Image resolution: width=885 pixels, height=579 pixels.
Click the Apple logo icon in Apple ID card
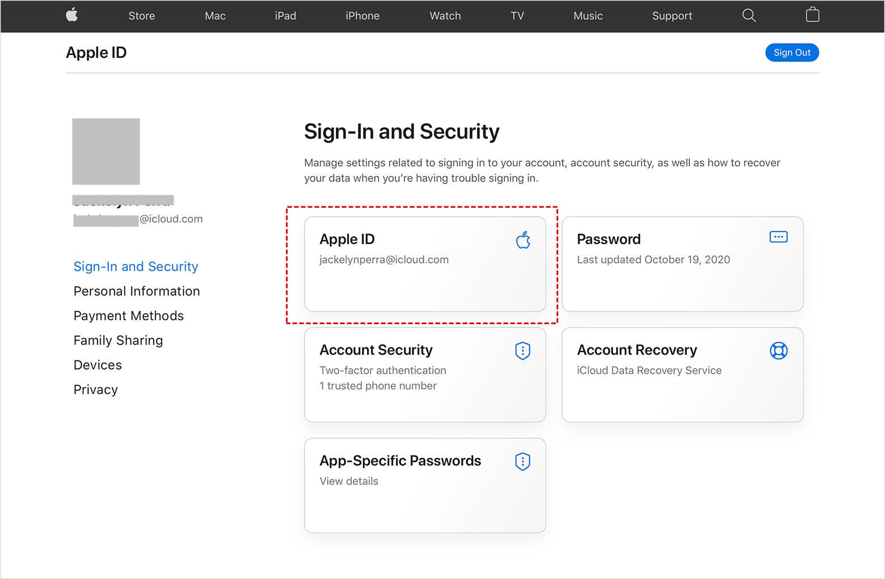pos(523,240)
